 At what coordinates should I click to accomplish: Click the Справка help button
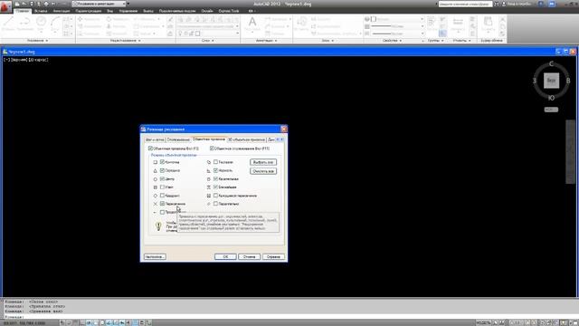pyautogui.click(x=273, y=256)
